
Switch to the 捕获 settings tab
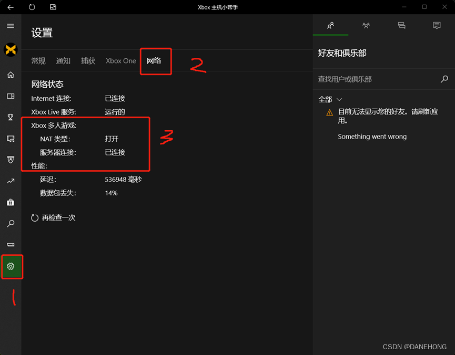[x=88, y=61]
